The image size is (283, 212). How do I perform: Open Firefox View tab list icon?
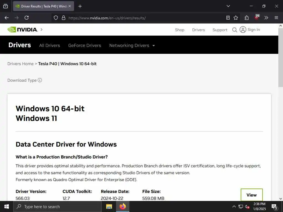[6, 6]
